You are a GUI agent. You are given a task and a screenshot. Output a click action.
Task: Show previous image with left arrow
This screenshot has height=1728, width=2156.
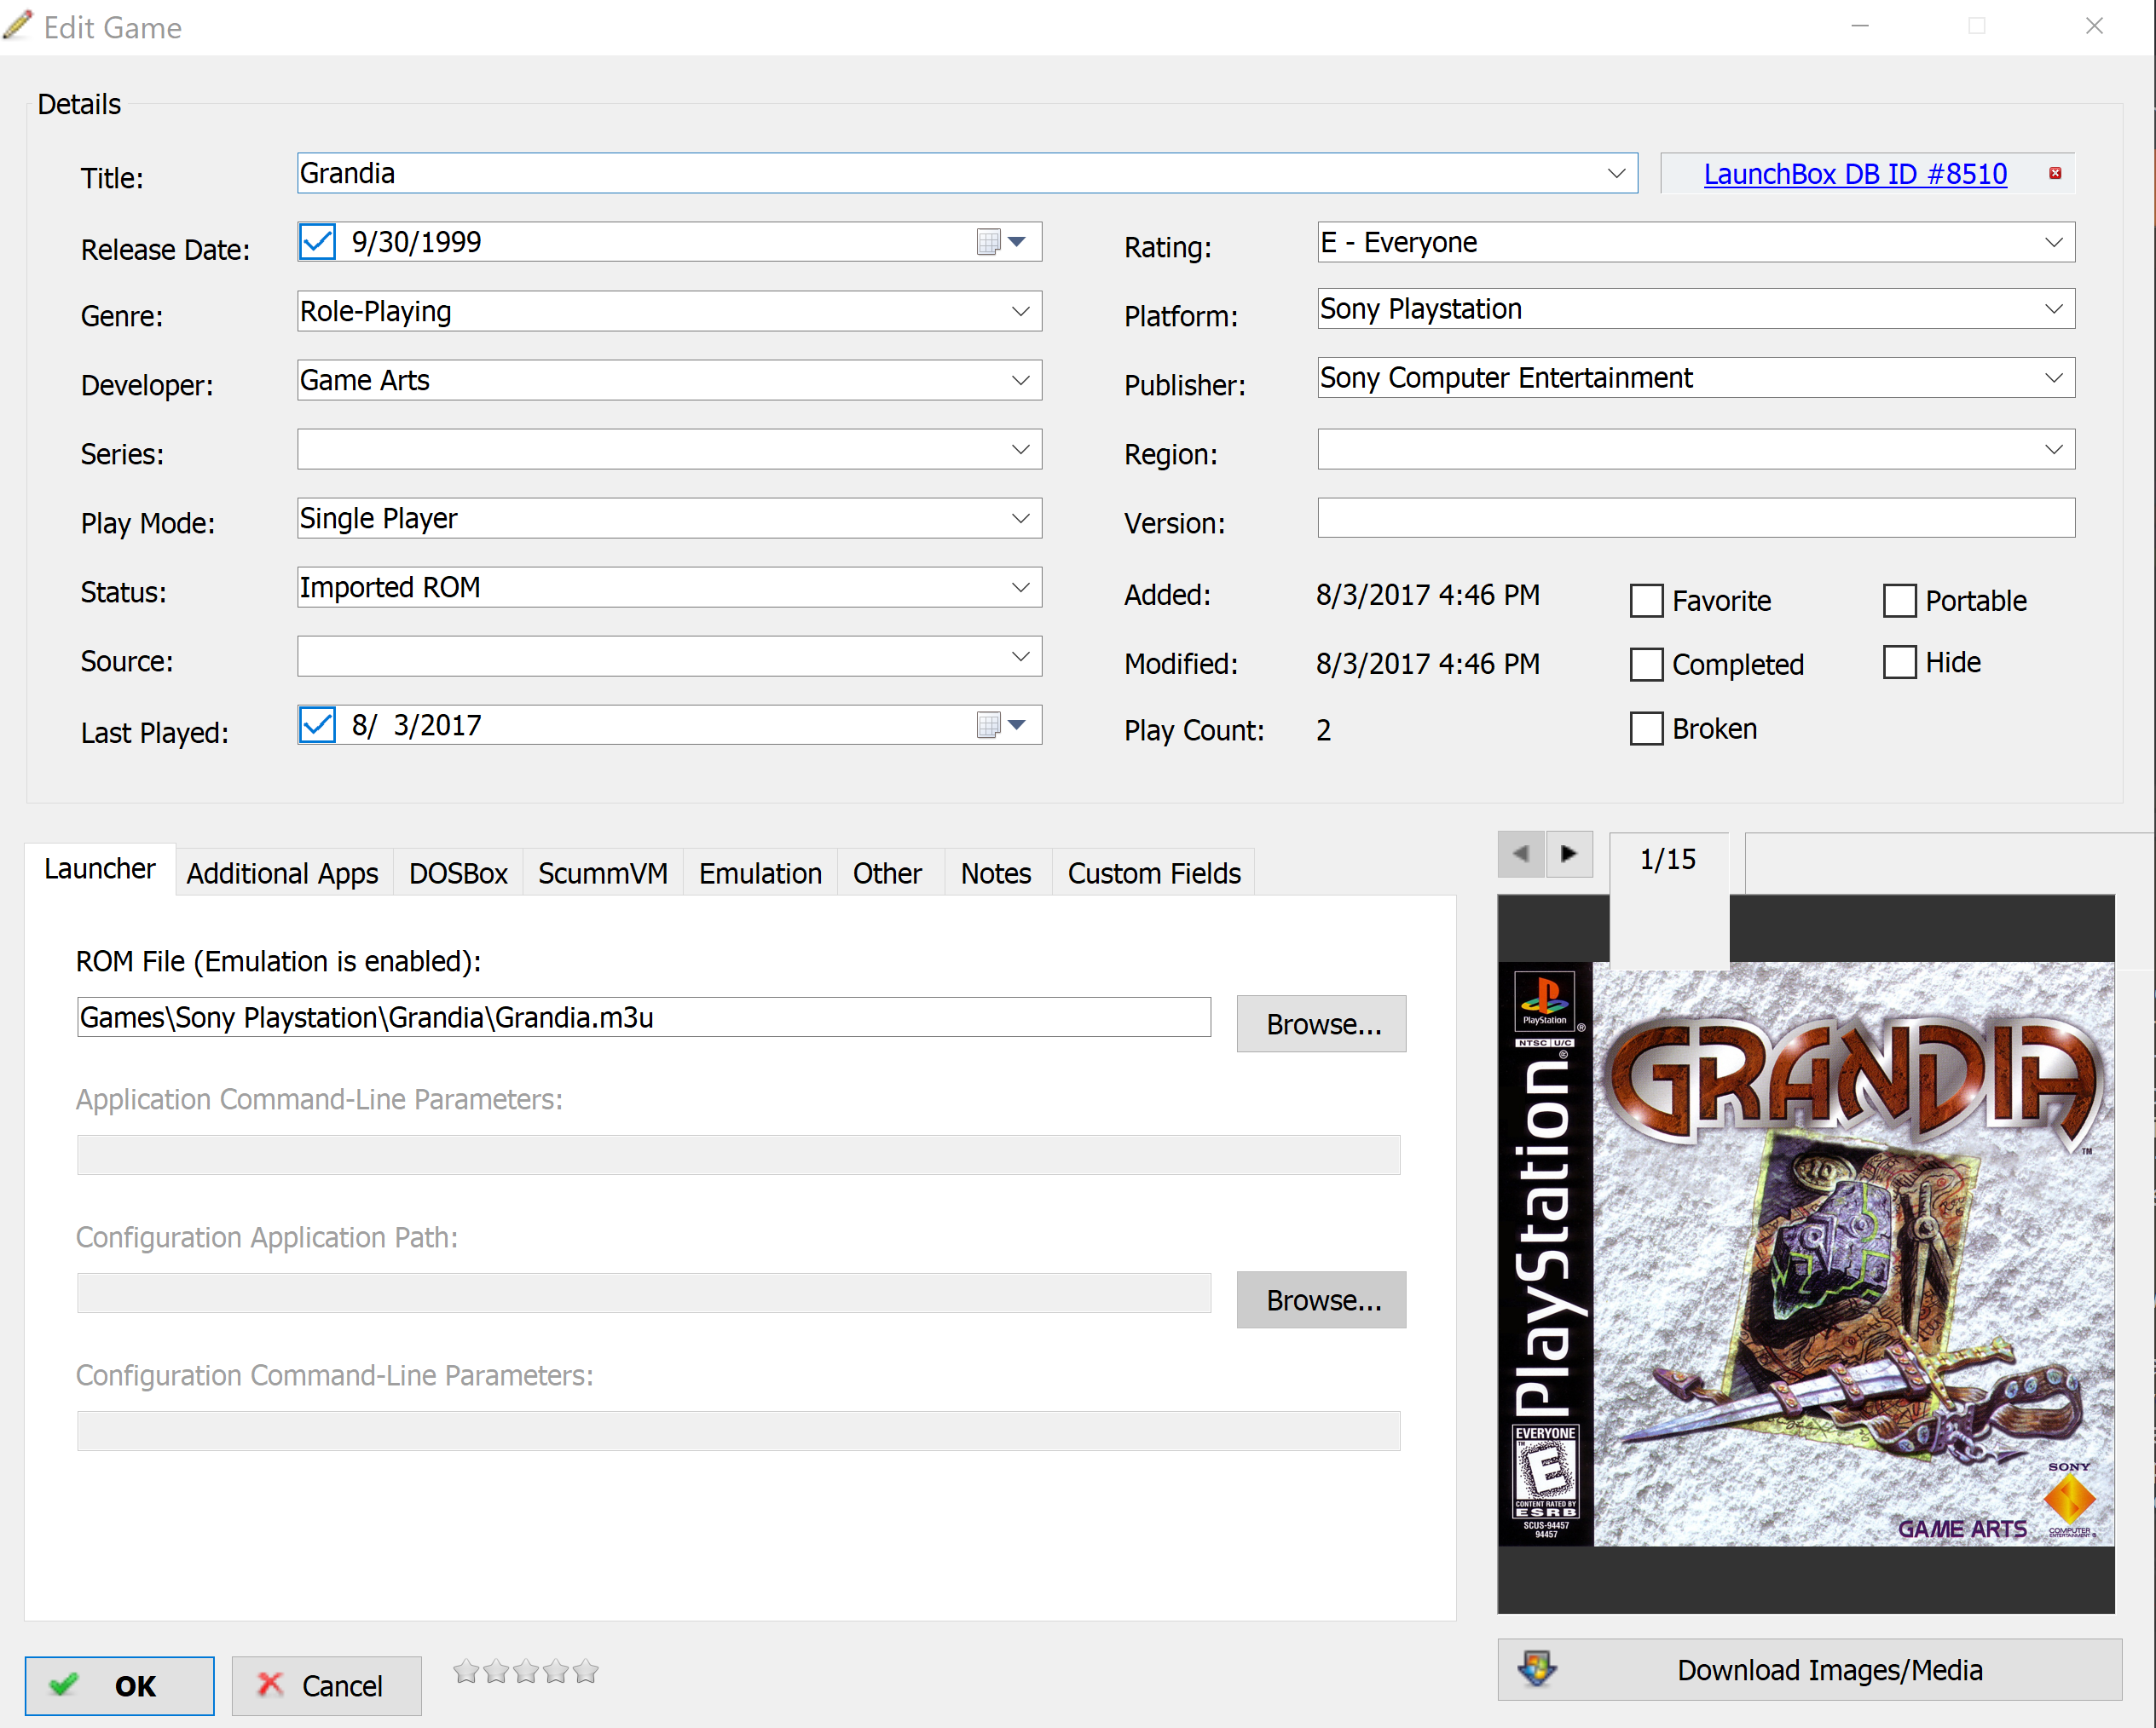1521,855
